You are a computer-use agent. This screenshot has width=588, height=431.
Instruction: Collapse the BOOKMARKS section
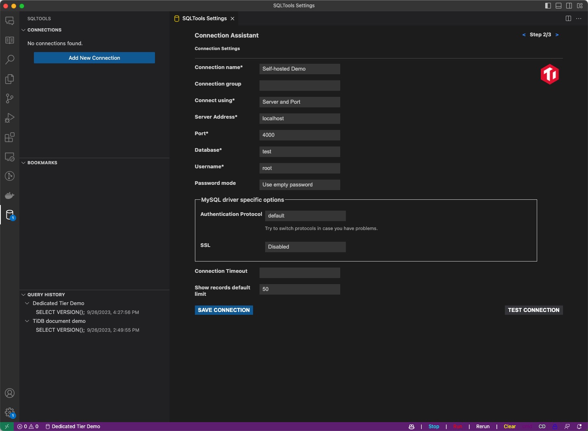point(23,163)
